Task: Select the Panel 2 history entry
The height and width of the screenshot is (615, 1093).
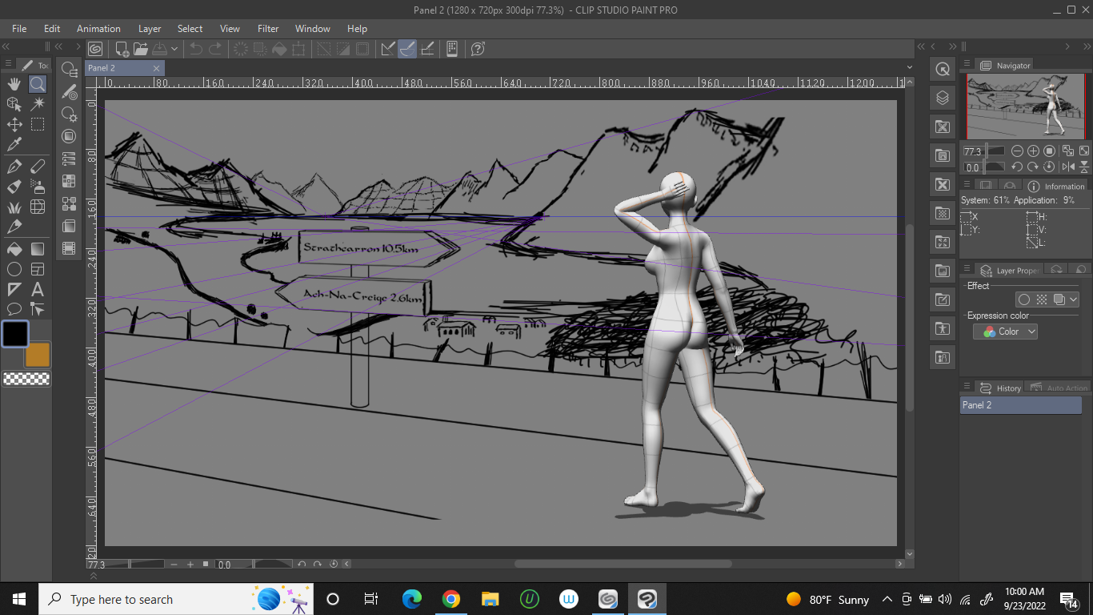Action: coord(1020,405)
